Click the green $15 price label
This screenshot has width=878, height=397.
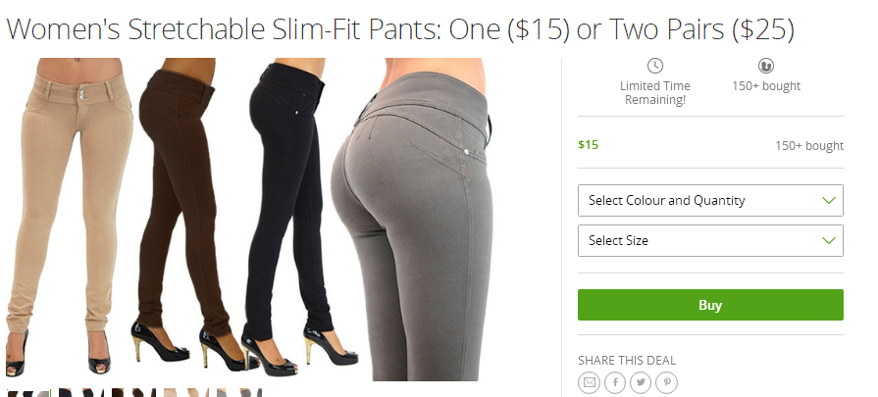click(588, 145)
